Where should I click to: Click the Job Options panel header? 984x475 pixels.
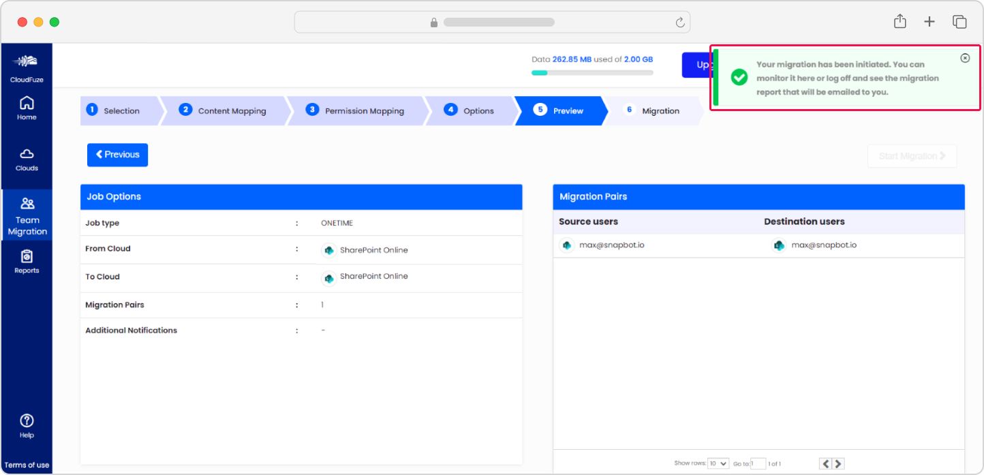tap(301, 197)
